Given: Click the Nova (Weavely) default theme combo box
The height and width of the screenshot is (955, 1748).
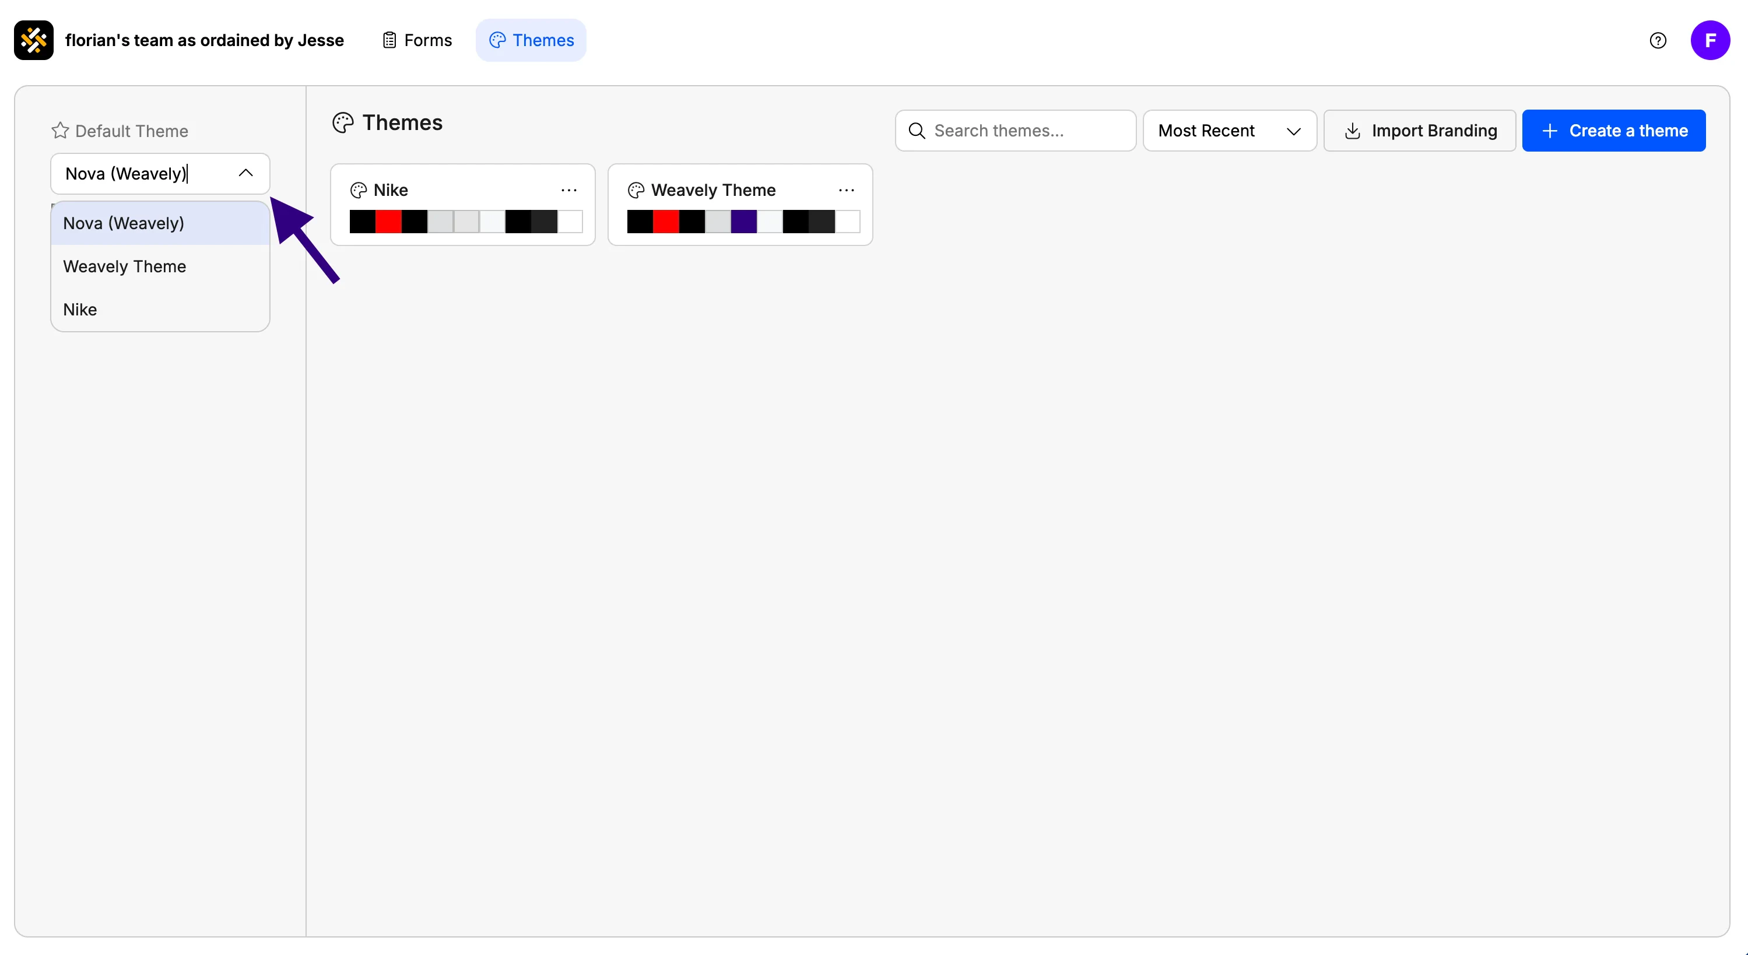Looking at the screenshot, I should point(160,173).
